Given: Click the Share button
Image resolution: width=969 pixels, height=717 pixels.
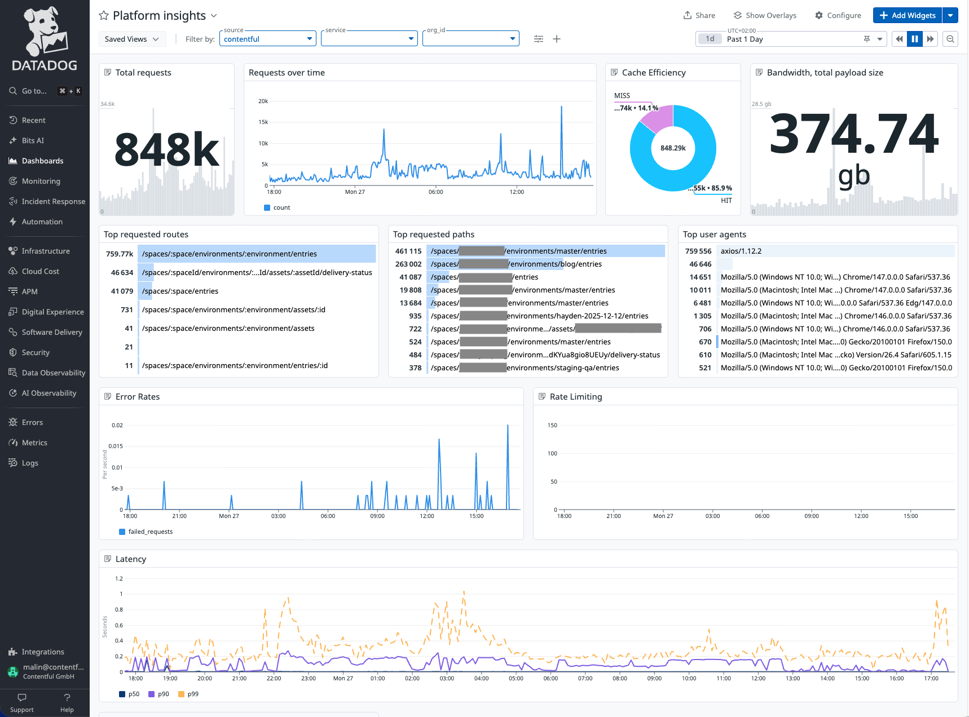Looking at the screenshot, I should pyautogui.click(x=699, y=15).
